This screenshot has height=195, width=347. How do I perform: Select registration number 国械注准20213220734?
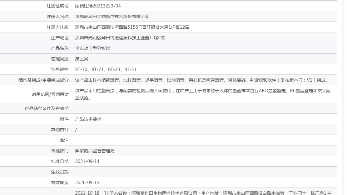coord(98,6)
